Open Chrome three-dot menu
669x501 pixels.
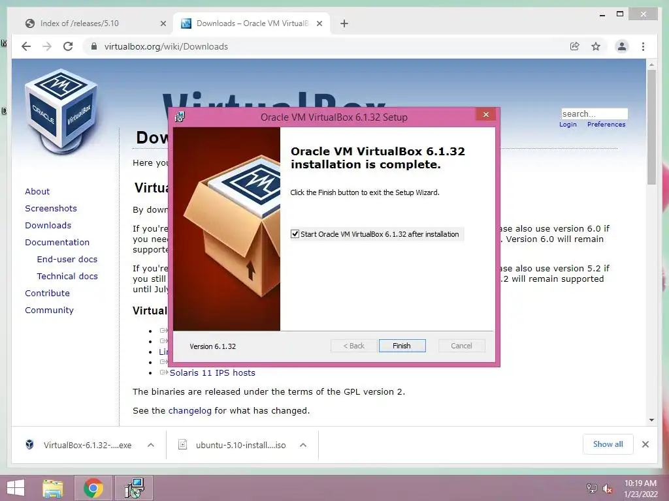[643, 46]
